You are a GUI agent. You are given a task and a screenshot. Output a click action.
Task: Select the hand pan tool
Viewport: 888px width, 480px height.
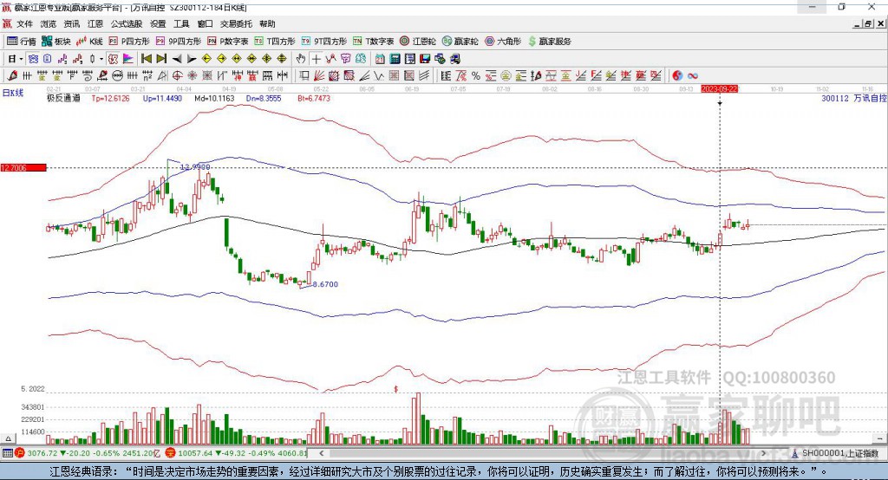tap(301, 59)
